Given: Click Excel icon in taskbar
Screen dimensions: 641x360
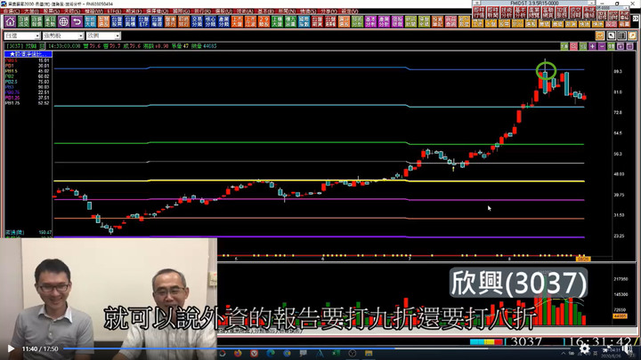Looking at the screenshot, I should [336, 354].
